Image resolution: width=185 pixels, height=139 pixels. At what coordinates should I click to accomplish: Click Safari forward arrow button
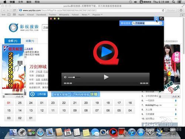pos(8,10)
